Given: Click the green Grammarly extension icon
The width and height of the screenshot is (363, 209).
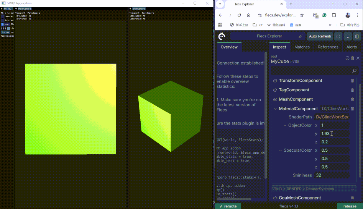Looking at the screenshot, I should [x=324, y=15].
